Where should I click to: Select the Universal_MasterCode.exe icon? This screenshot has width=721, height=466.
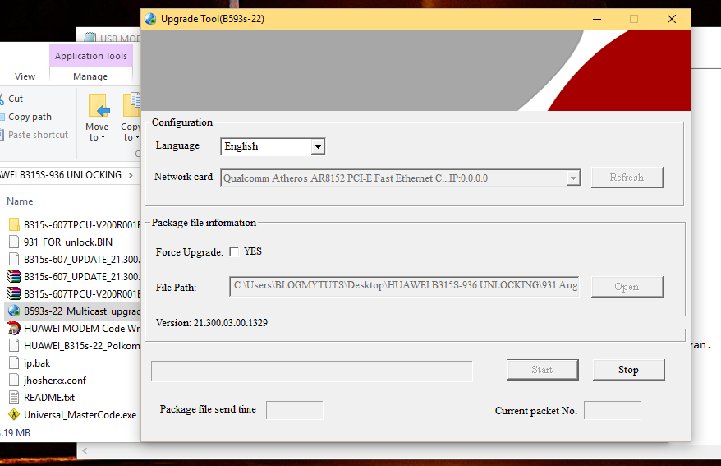coord(14,414)
